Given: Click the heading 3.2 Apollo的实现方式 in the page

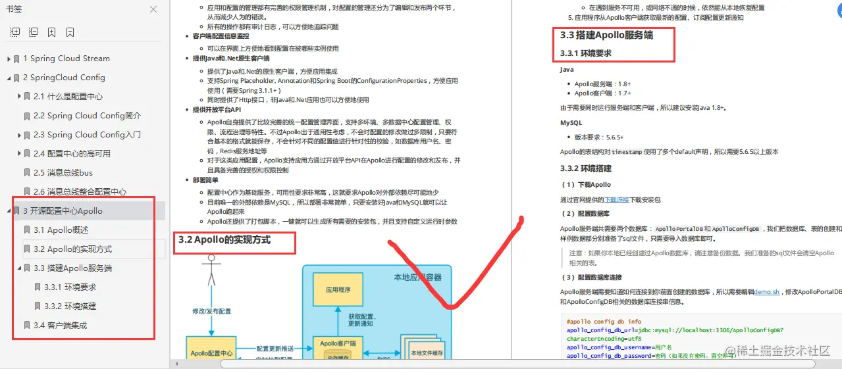Looking at the screenshot, I should point(224,240).
